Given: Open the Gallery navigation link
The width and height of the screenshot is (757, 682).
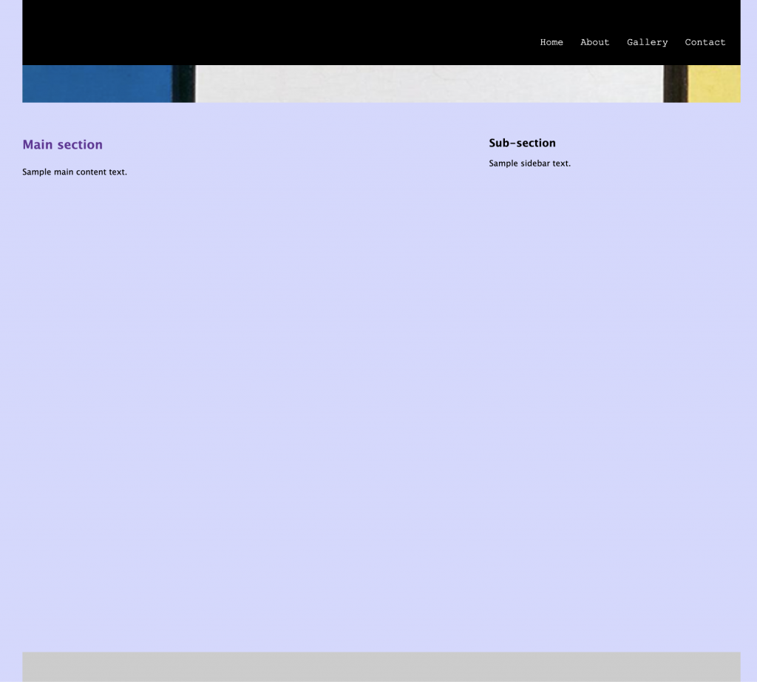Looking at the screenshot, I should pyautogui.click(x=647, y=42).
